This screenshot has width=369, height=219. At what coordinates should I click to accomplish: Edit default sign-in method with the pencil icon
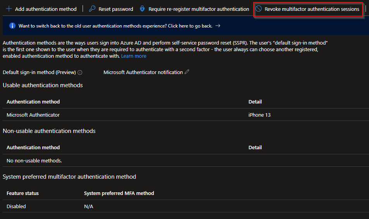pos(187,72)
